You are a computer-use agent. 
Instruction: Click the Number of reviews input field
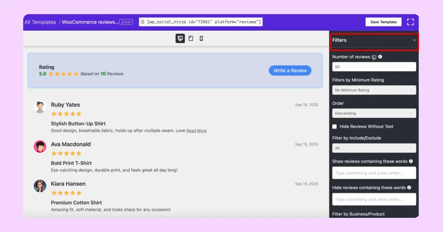(374, 67)
